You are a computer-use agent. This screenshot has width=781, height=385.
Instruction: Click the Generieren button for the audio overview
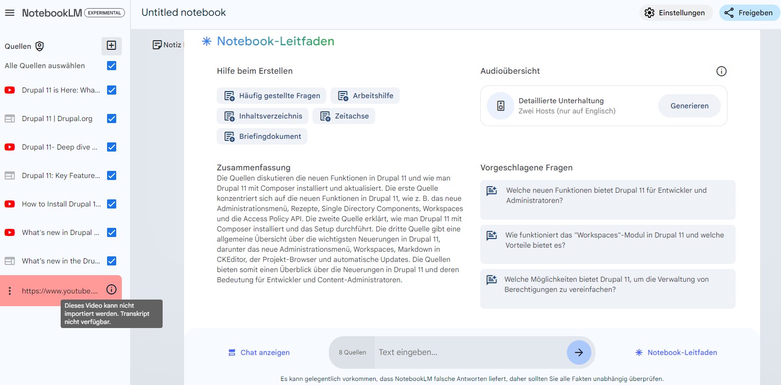(689, 106)
